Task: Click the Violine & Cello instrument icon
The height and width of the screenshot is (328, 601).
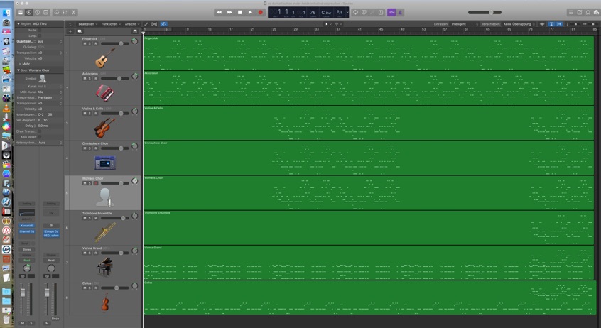Action: tap(104, 128)
